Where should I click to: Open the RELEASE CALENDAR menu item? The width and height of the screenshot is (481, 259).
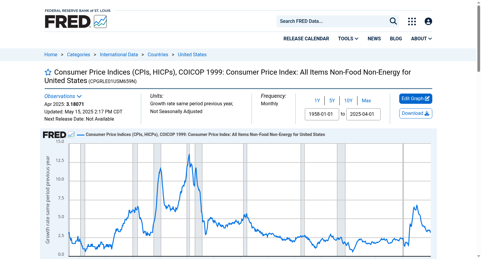[x=306, y=39]
